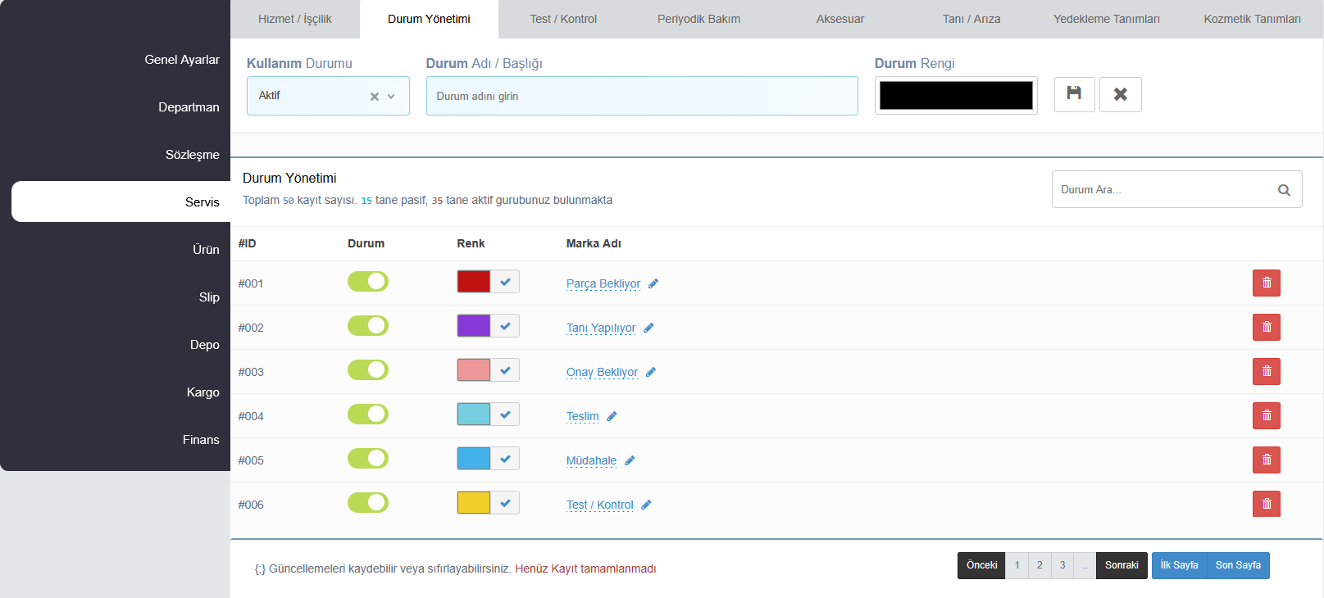Open Slip sidebar item
This screenshot has height=598, width=1324.
pyautogui.click(x=209, y=297)
